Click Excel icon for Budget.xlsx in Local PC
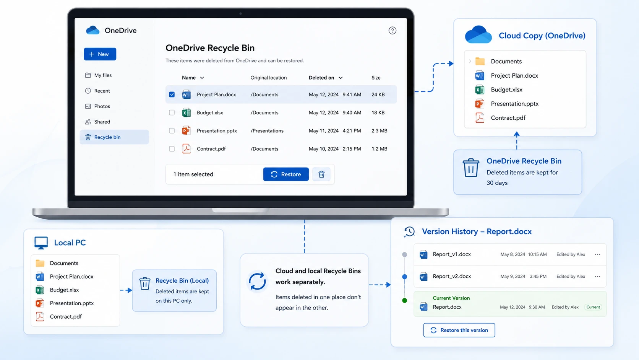 click(40, 290)
